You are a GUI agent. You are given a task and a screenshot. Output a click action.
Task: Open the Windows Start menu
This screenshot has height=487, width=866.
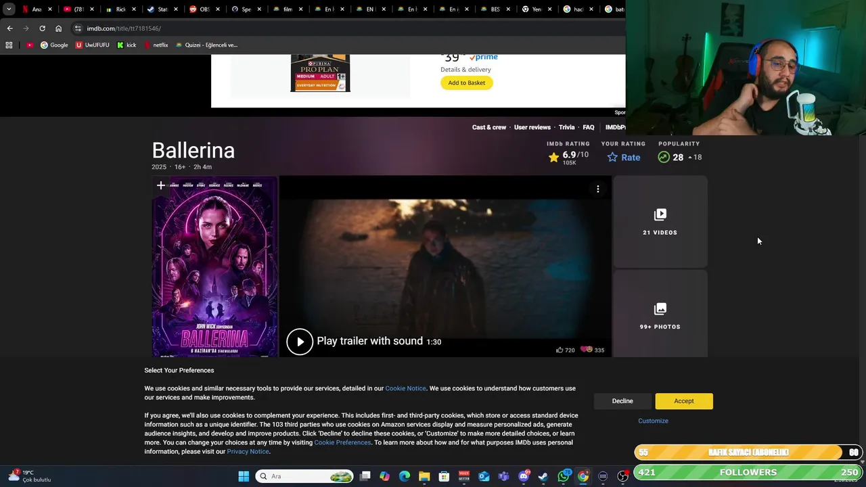click(244, 476)
